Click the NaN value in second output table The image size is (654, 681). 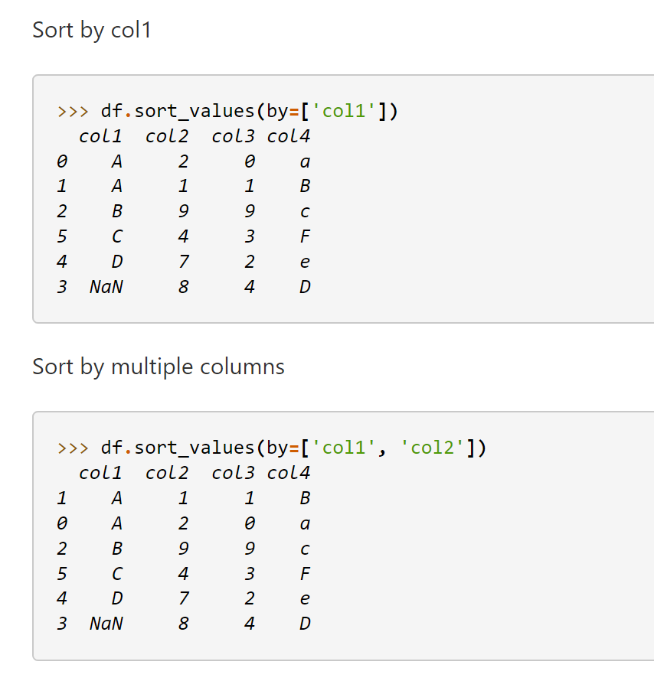(x=106, y=624)
